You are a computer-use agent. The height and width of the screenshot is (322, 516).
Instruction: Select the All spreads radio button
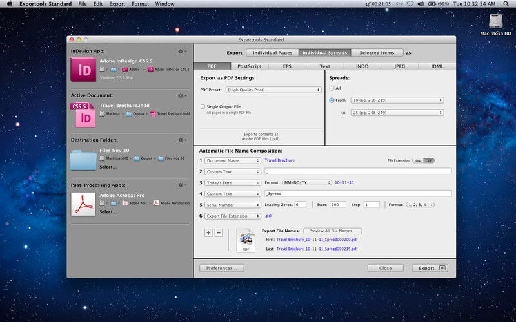click(332, 88)
